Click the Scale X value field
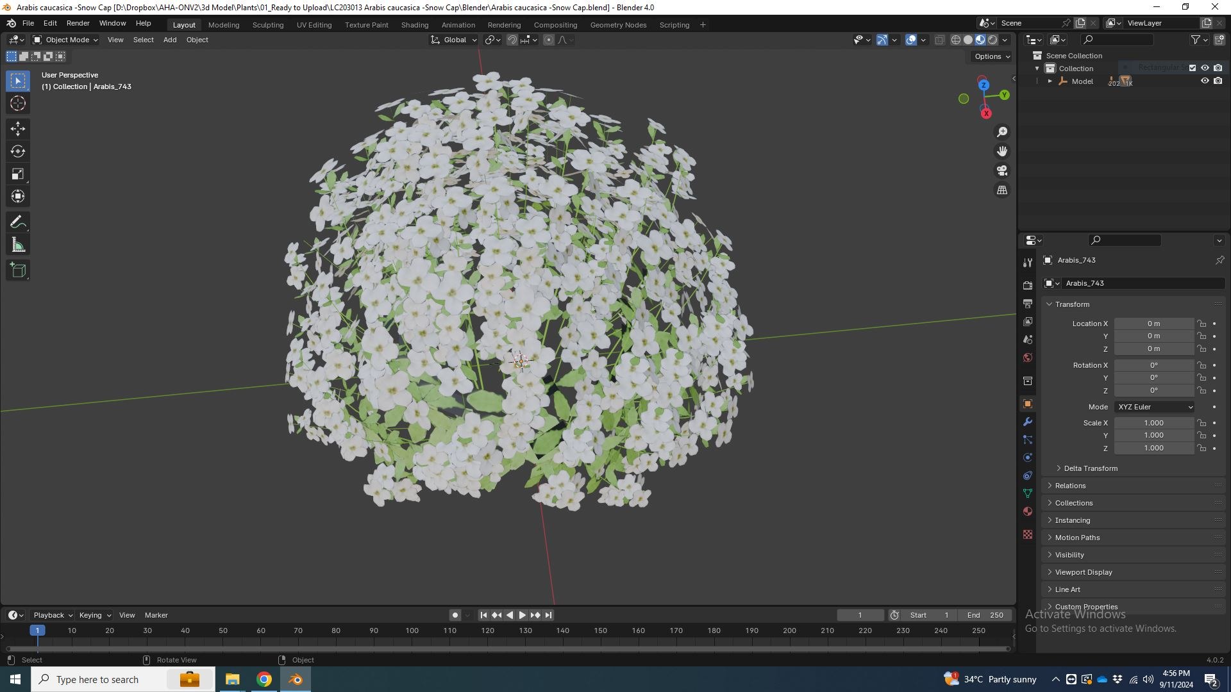1231x692 pixels. tap(1153, 423)
